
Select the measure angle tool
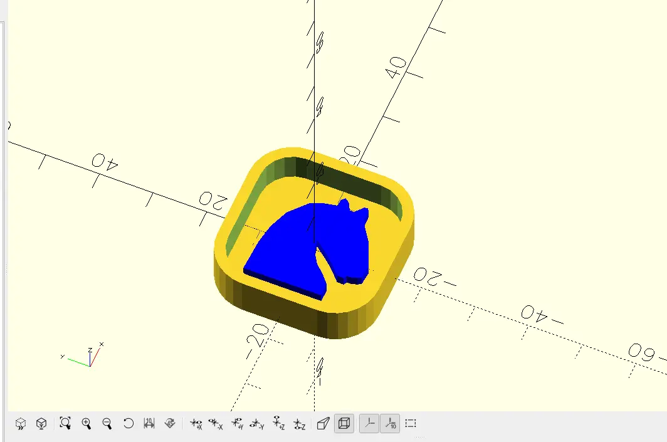170,423
